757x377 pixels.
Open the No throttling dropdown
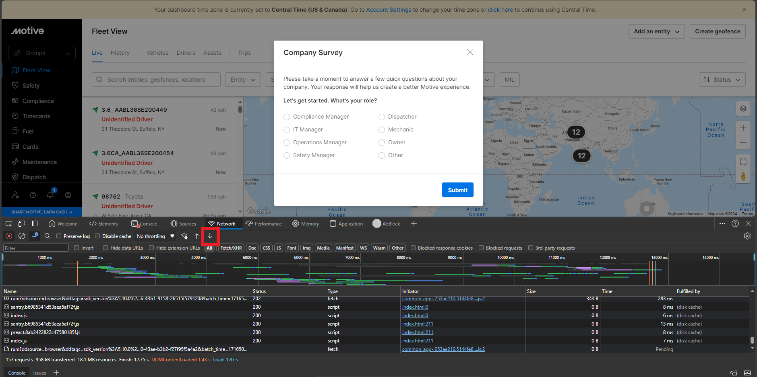(156, 236)
